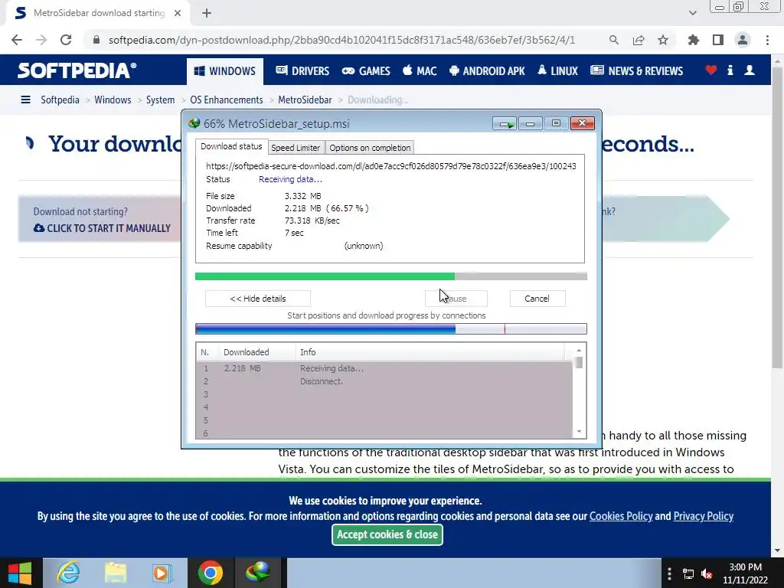Toggle Chrome side panel icon
Screen dimensions: 784x588
pyautogui.click(x=718, y=40)
